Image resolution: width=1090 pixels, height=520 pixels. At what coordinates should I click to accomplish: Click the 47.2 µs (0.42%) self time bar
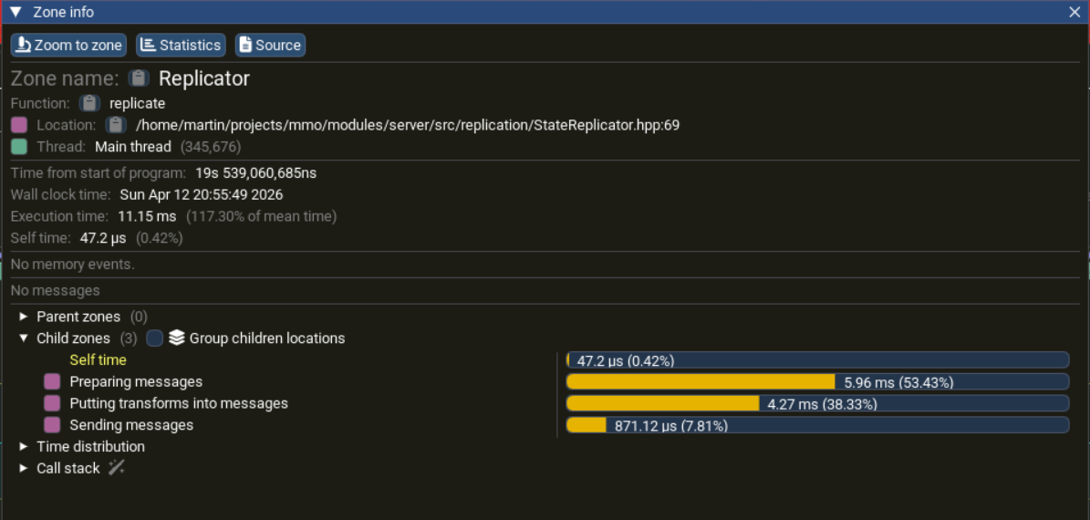(817, 360)
